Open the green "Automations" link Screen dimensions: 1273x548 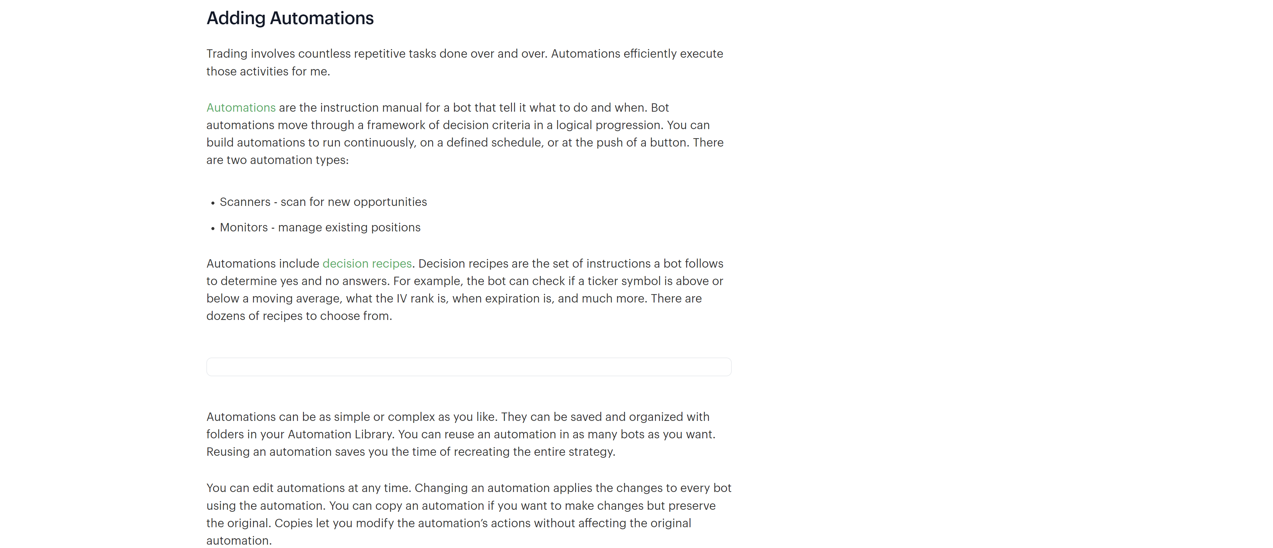click(241, 108)
